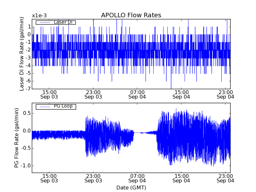Select the "0.0" tick on PG Flow axis
The width and height of the screenshot is (256, 192).
(x=27, y=131)
